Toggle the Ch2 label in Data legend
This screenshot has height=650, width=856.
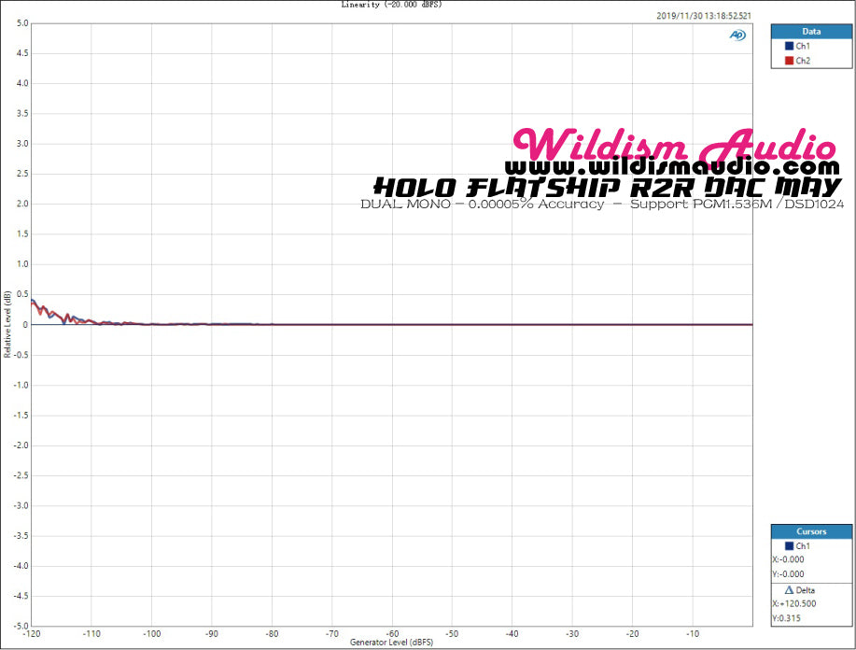click(803, 61)
